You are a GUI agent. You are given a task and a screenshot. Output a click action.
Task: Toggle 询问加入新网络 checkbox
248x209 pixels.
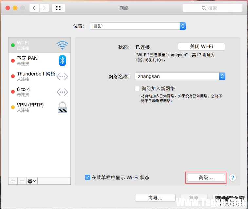click(137, 88)
